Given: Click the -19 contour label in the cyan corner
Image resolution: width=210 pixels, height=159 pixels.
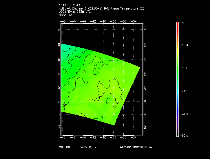Looking at the screenshot, I should click(x=70, y=48).
